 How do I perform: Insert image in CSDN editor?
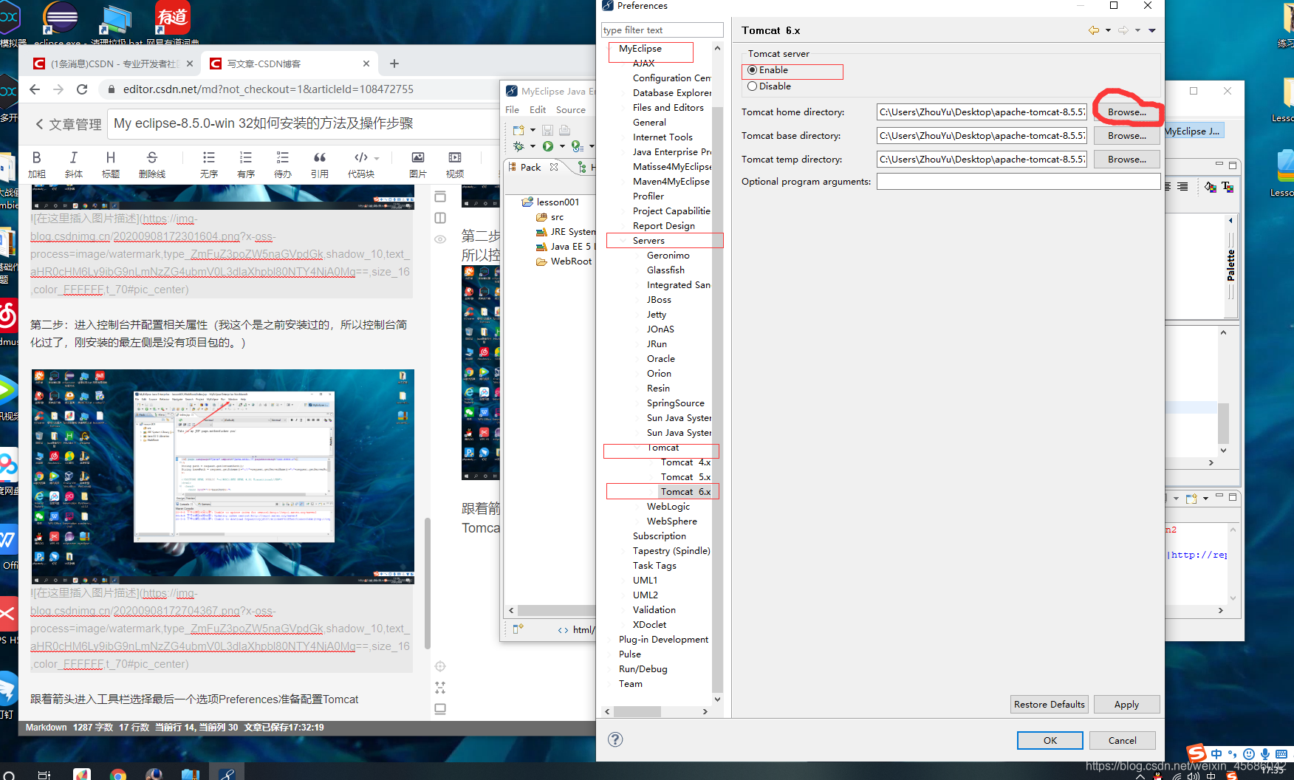click(417, 164)
